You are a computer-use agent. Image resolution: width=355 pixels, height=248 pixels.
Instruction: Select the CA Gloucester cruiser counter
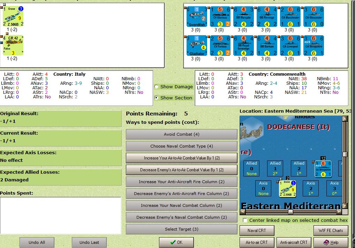click(314, 16)
